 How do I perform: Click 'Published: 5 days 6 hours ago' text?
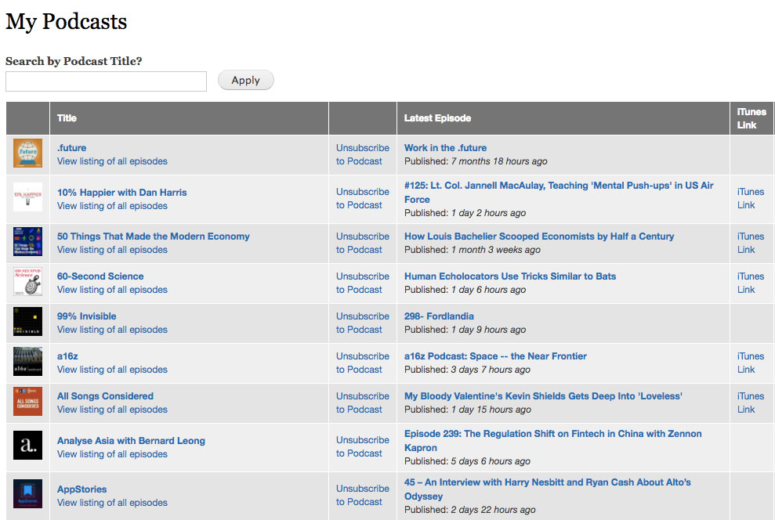pos(467,461)
